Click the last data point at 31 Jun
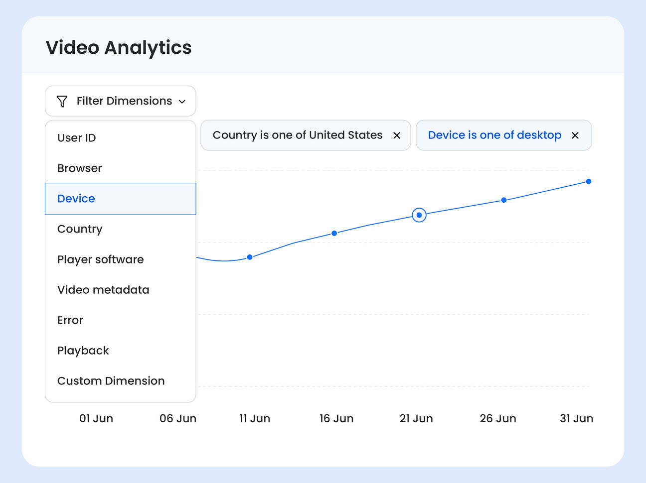The height and width of the screenshot is (483, 646). (589, 182)
